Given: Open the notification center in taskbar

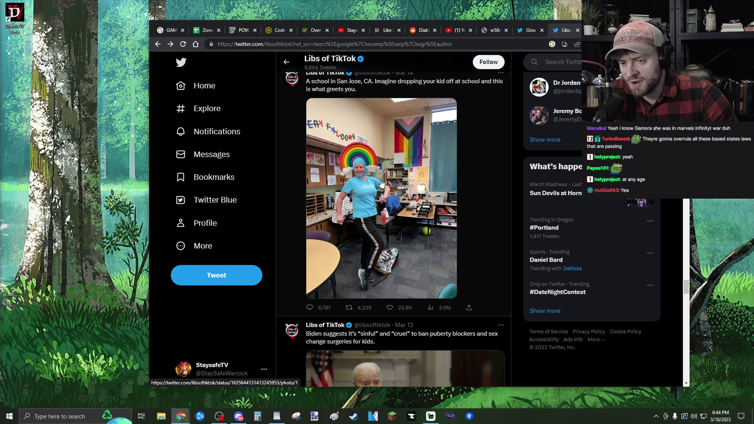Looking at the screenshot, I should point(741,416).
